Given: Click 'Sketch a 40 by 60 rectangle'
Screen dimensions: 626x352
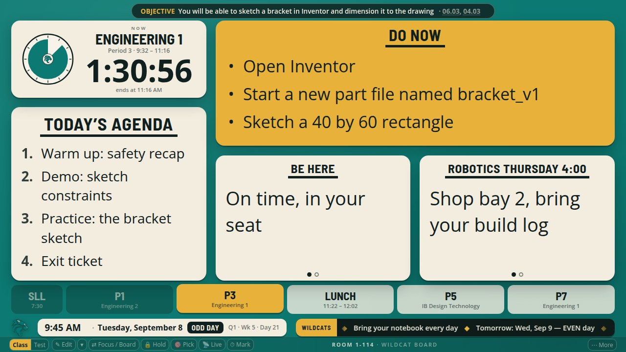Looking at the screenshot, I should coord(348,122).
